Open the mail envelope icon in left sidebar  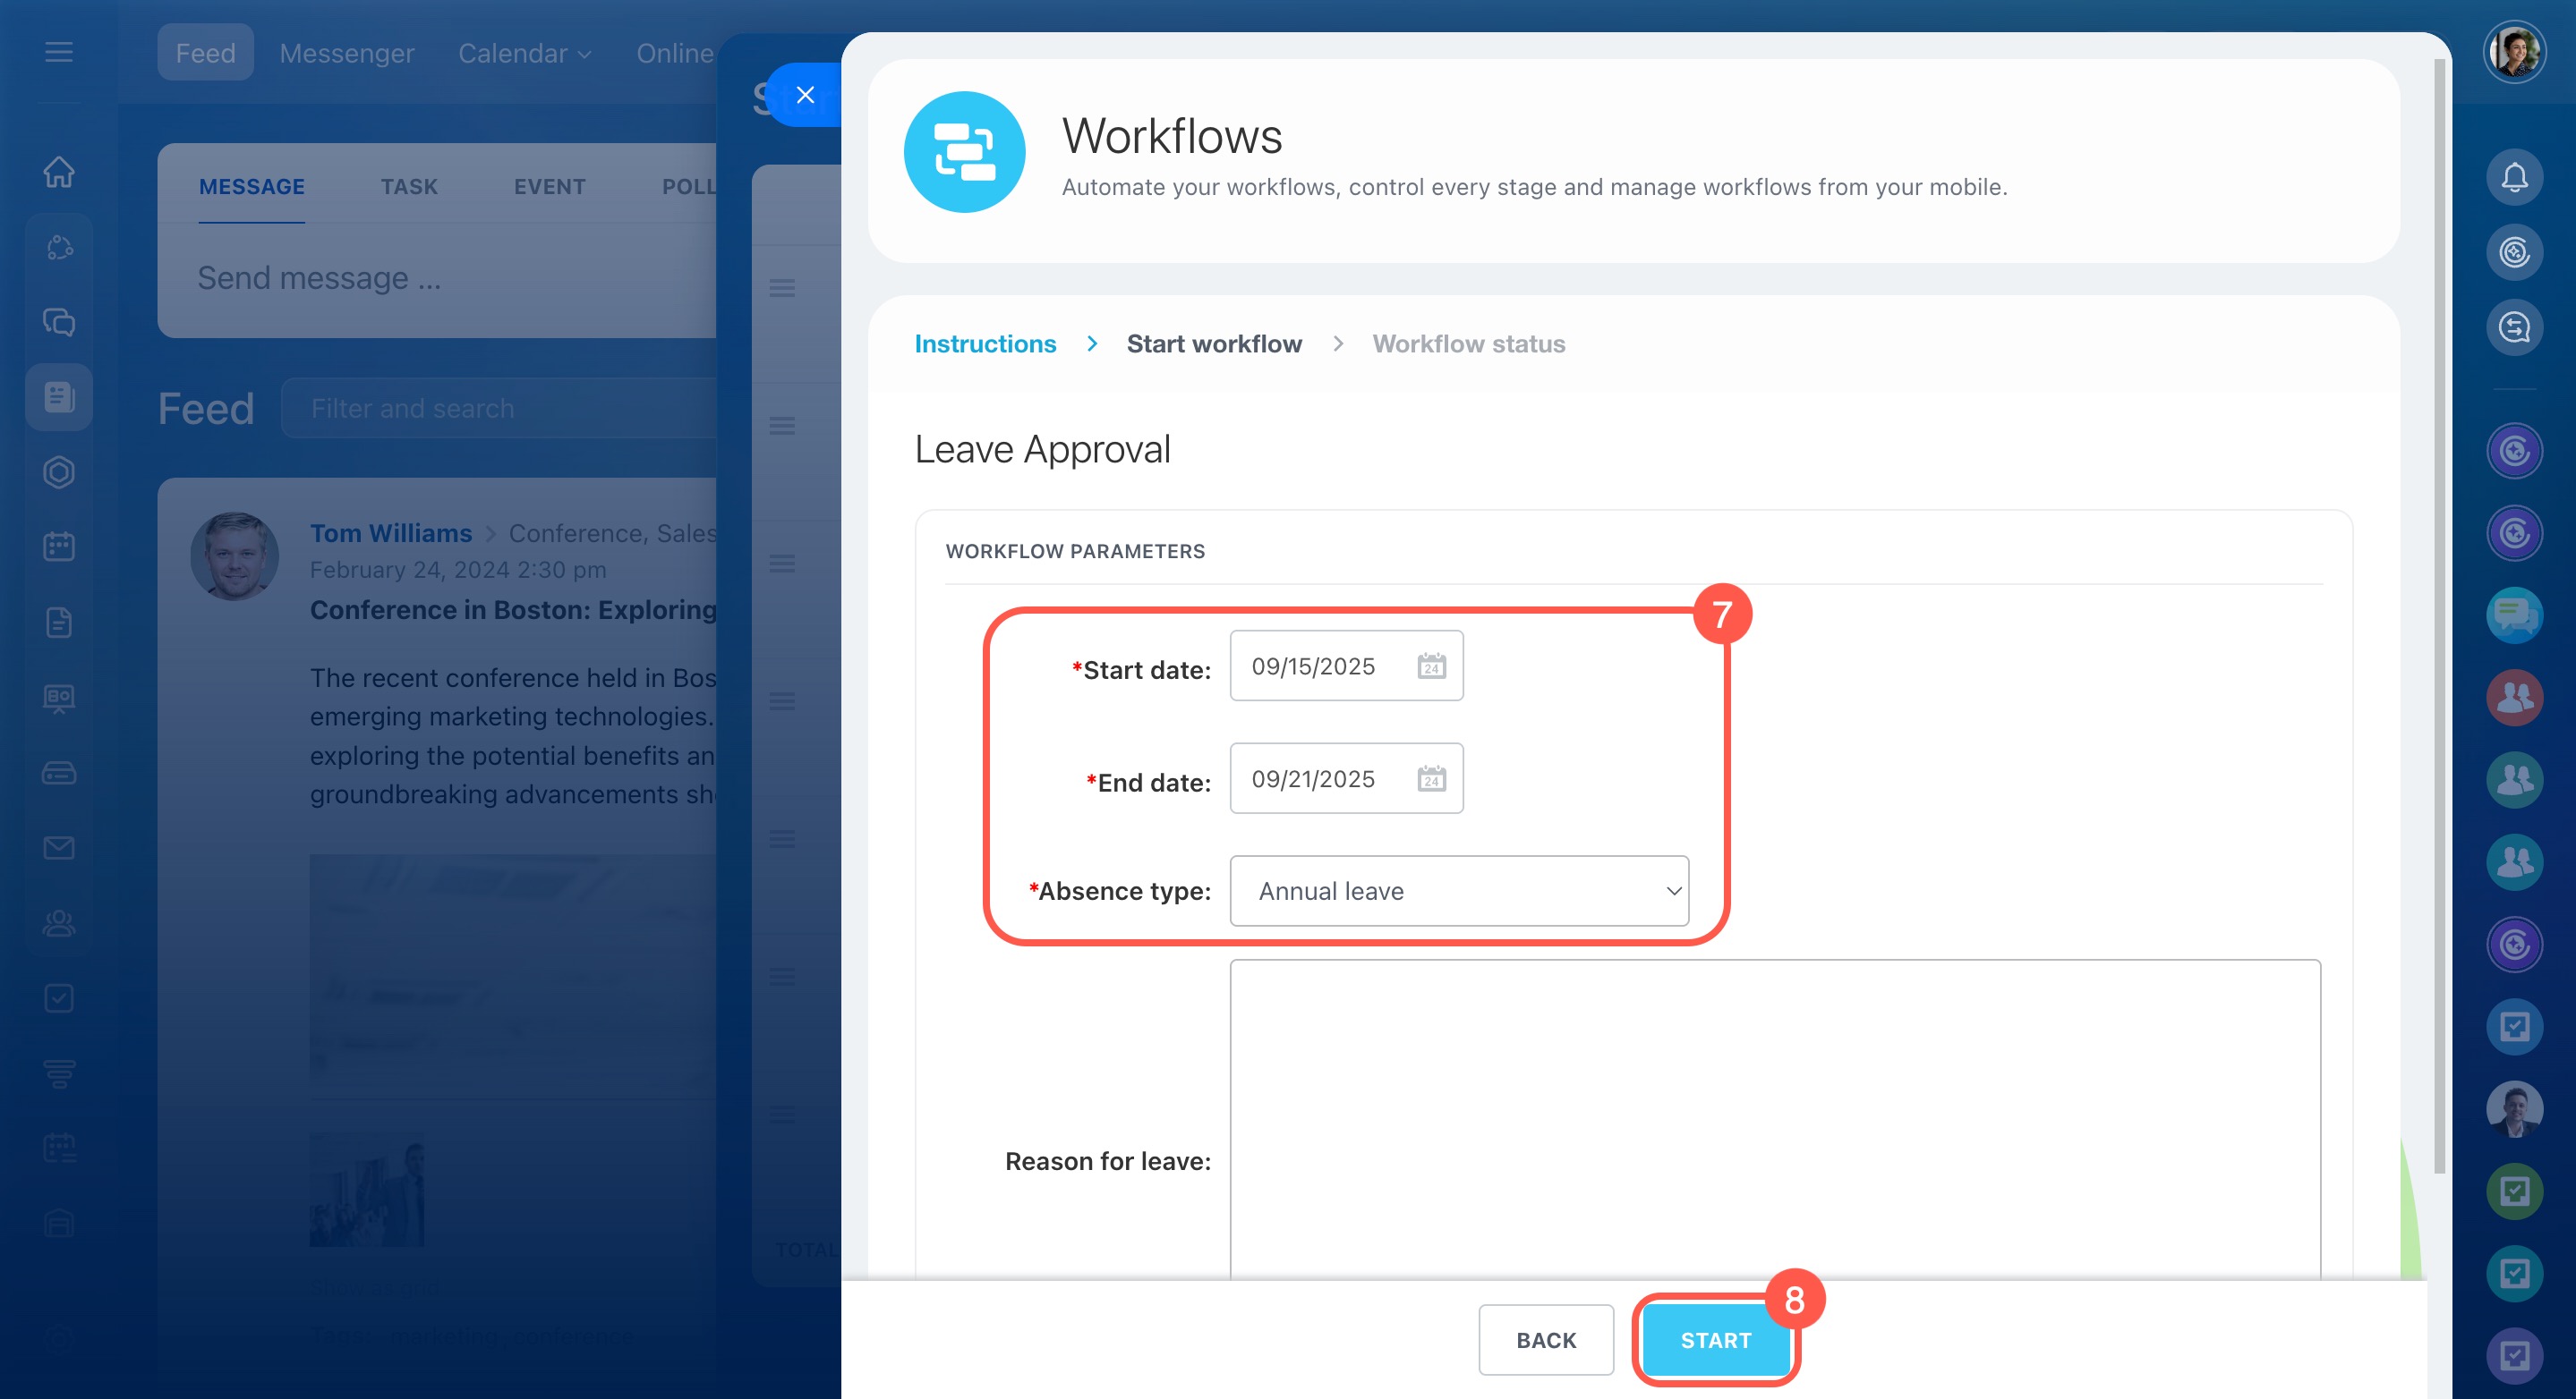coord(59,848)
